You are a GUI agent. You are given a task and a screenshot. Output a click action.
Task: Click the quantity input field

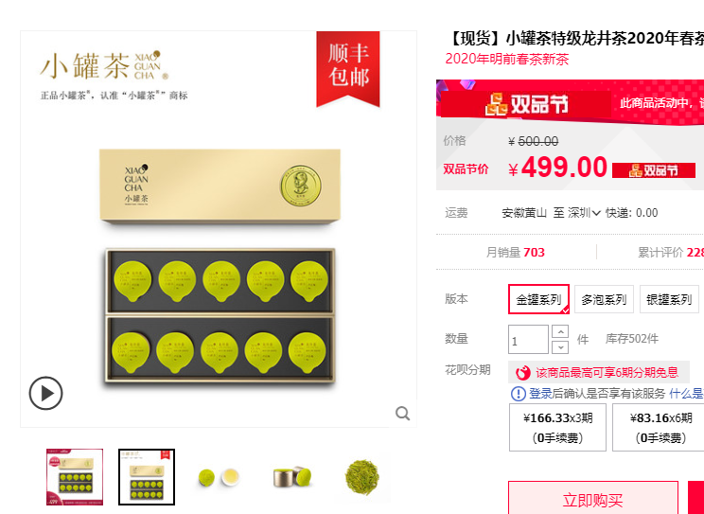pos(528,339)
